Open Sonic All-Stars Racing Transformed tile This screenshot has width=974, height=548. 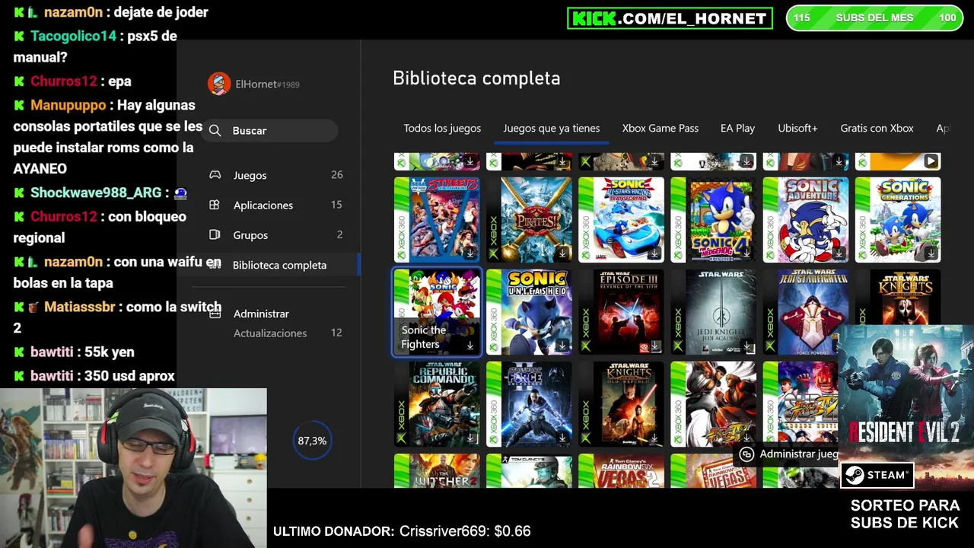point(621,220)
